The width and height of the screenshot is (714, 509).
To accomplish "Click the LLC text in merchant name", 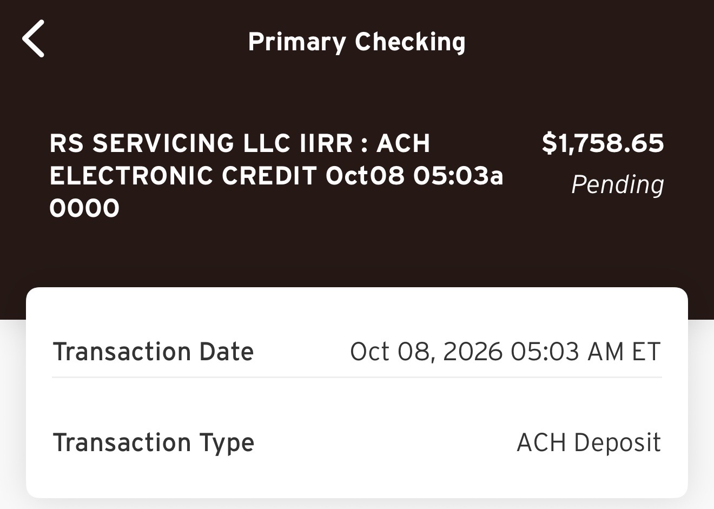I will 267,144.
